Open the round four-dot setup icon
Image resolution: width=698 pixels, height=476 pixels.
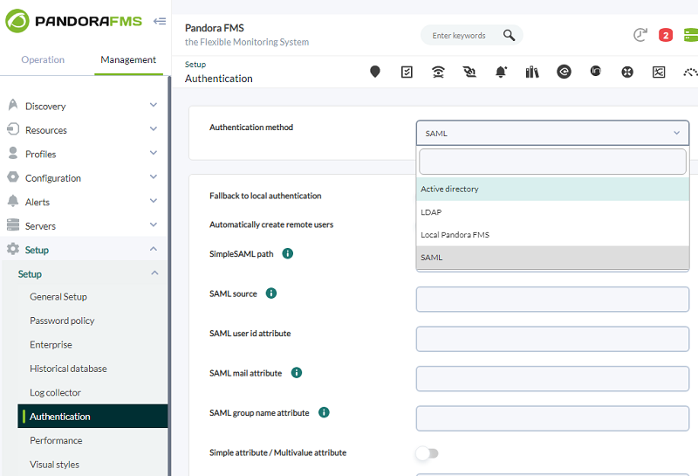pyautogui.click(x=627, y=72)
